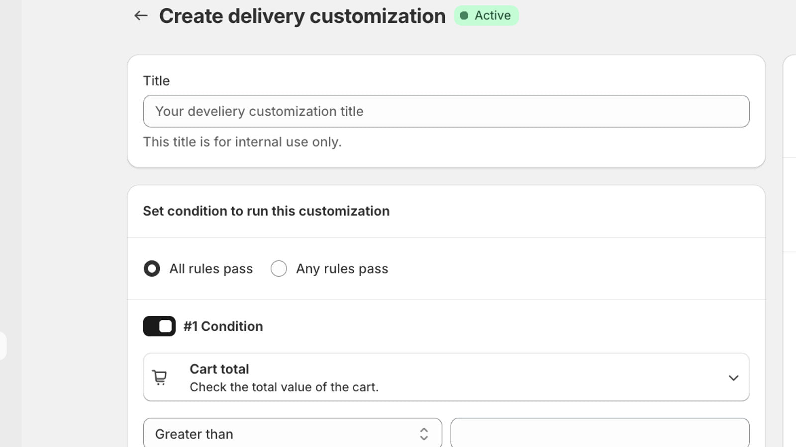796x447 pixels.
Task: Click the Title text input field
Action: 446,111
